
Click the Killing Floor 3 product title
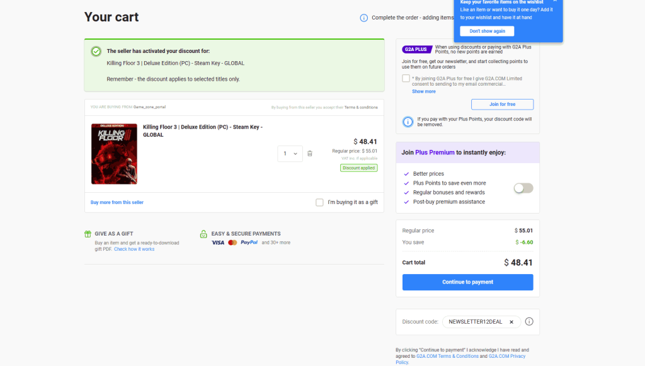pos(203,131)
